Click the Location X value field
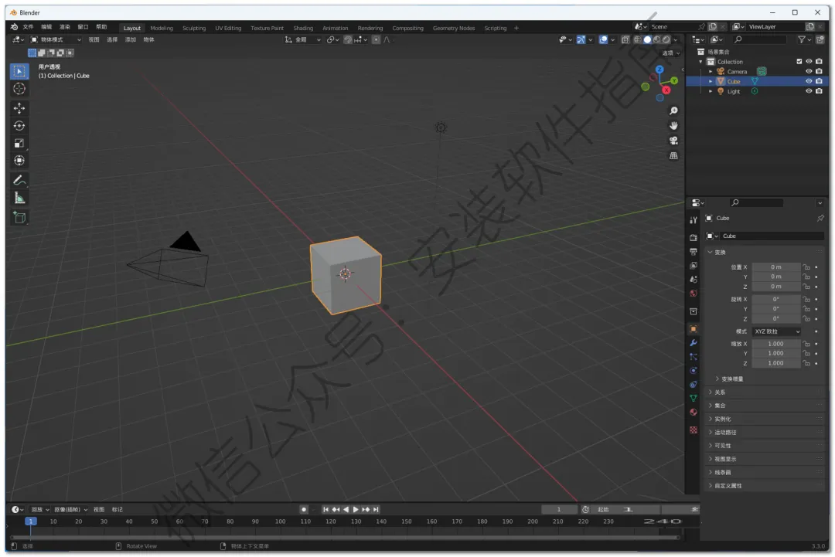Image resolution: width=835 pixels, height=557 pixels. click(776, 267)
